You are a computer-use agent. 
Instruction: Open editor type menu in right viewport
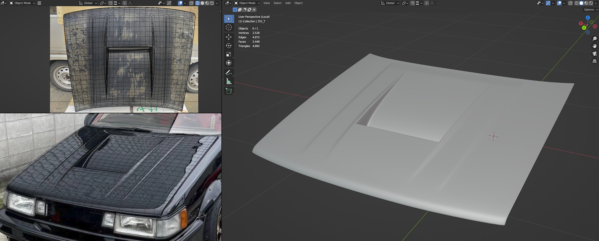click(228, 3)
